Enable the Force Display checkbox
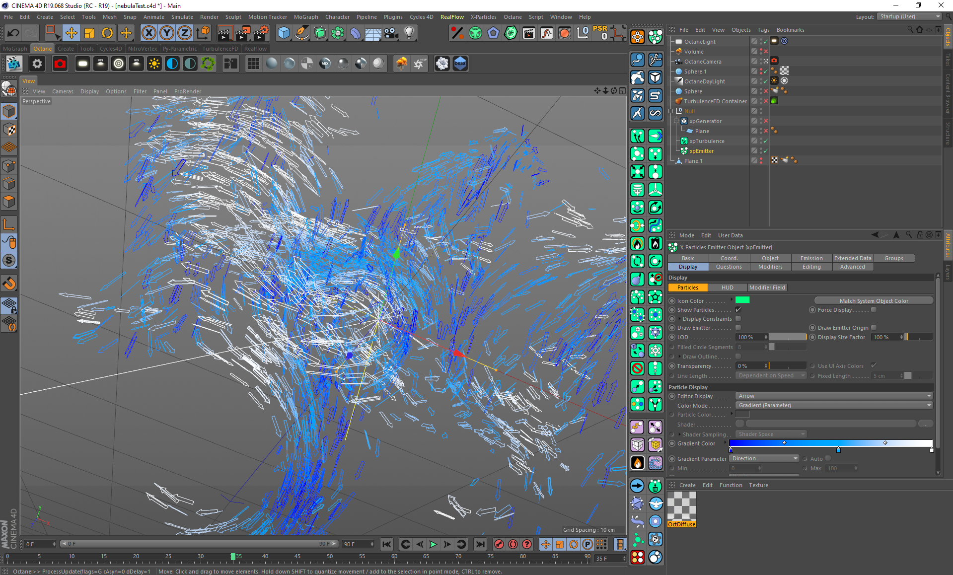953x575 pixels. click(874, 310)
